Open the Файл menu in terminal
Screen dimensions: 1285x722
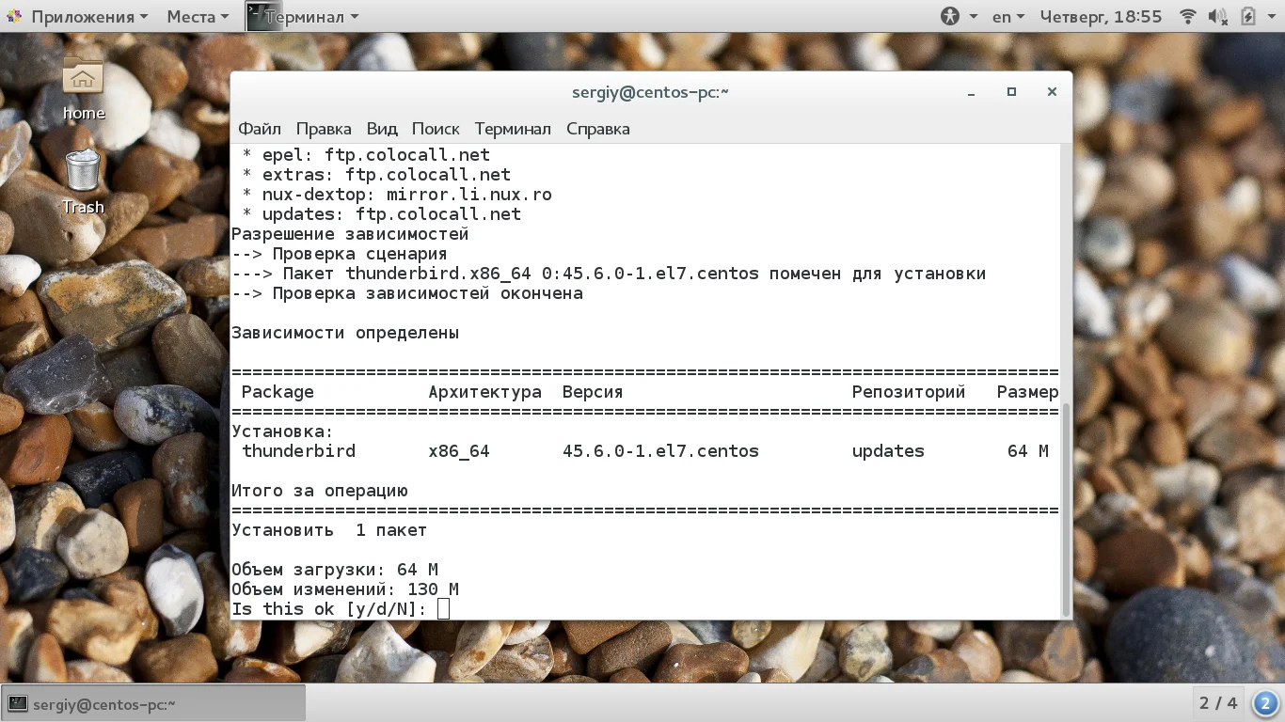point(260,129)
